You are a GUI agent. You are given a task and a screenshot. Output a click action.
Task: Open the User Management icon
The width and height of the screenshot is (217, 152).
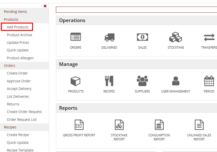coord(176,81)
